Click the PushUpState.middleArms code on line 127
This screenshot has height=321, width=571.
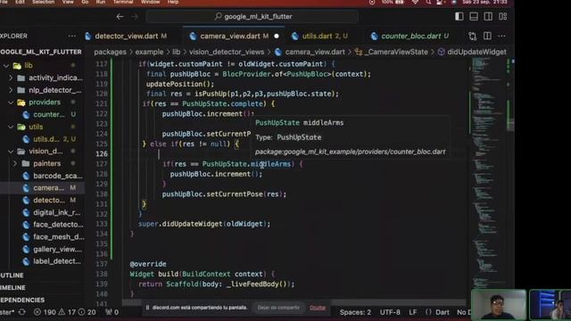pyautogui.click(x=246, y=164)
